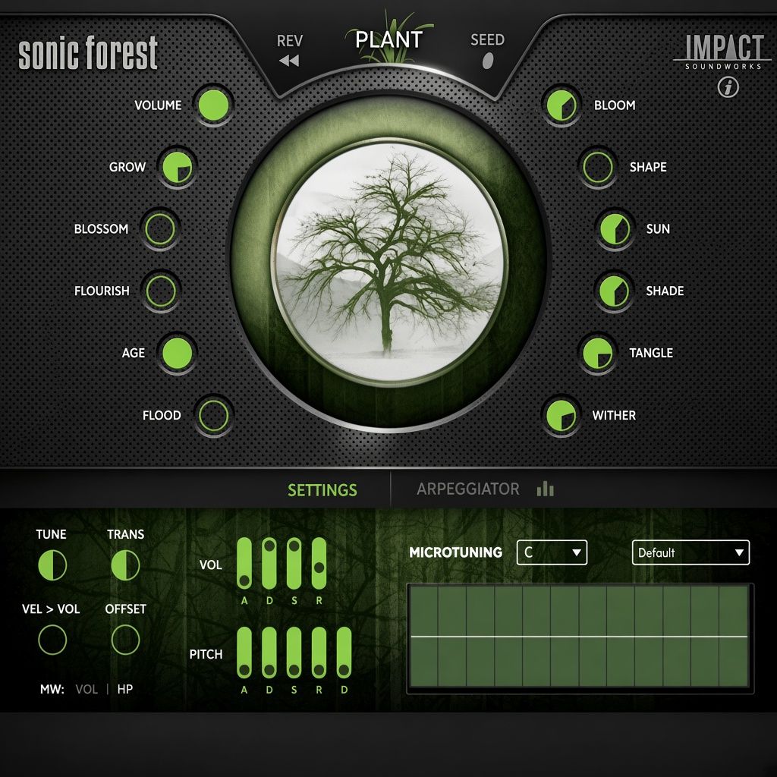Click the OFFSET knob
The width and height of the screenshot is (777, 777).
(x=125, y=639)
